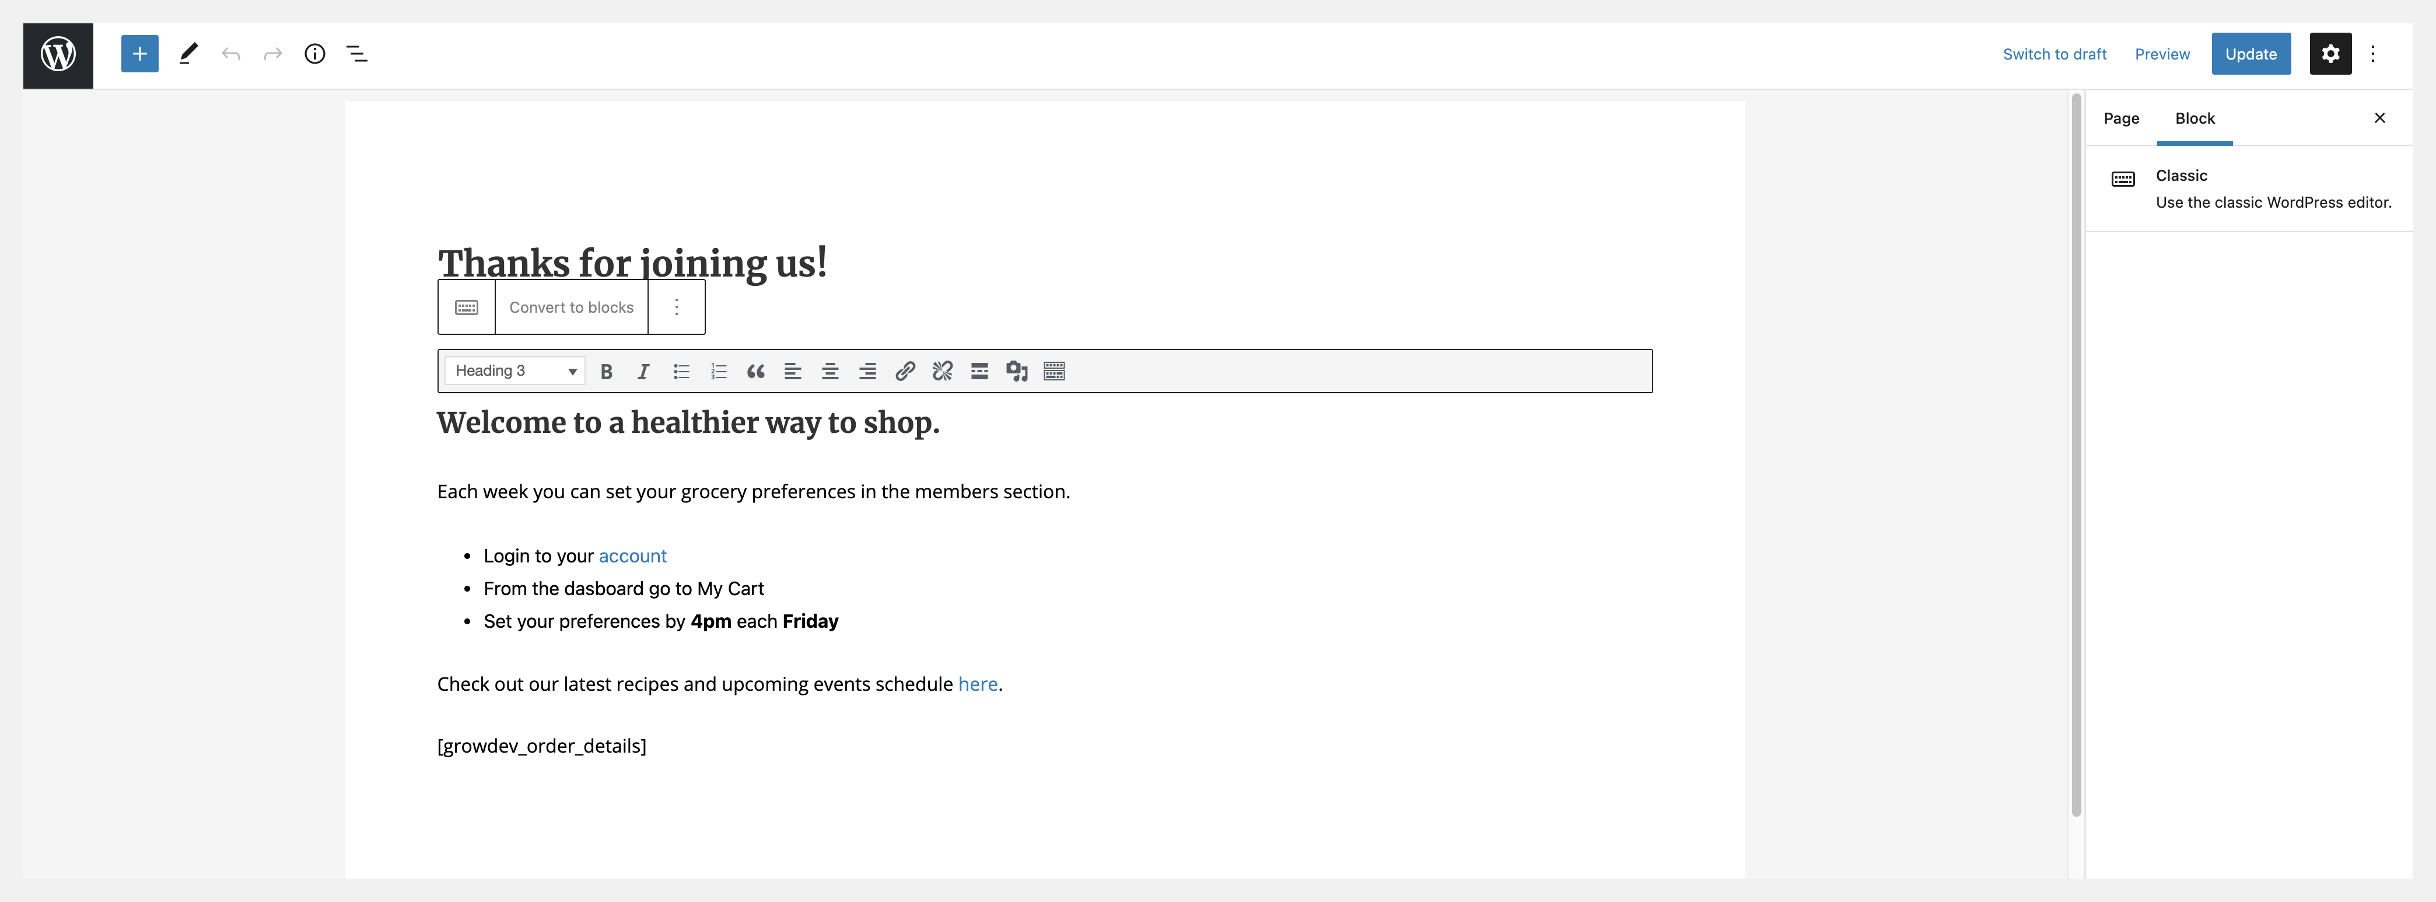Switch to the Page settings tab
The image size is (2436, 902).
pyautogui.click(x=2121, y=118)
